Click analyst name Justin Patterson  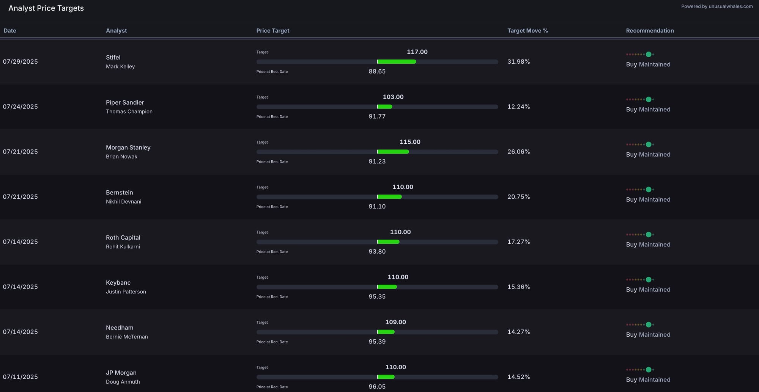(126, 292)
